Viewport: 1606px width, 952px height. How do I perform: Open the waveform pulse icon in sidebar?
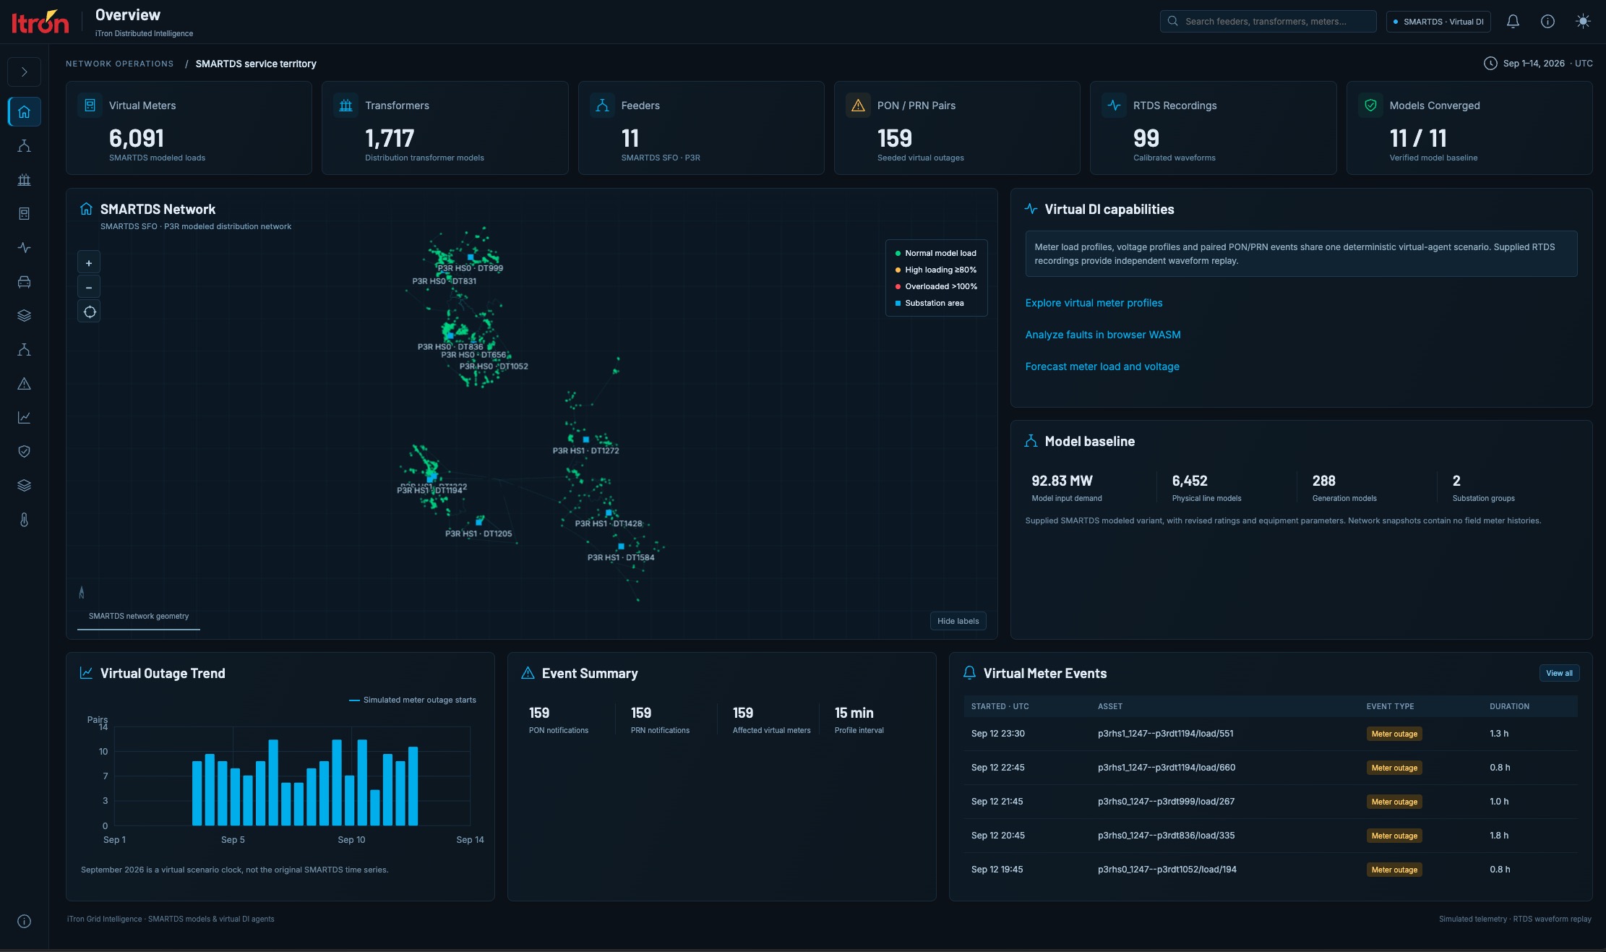tap(24, 248)
